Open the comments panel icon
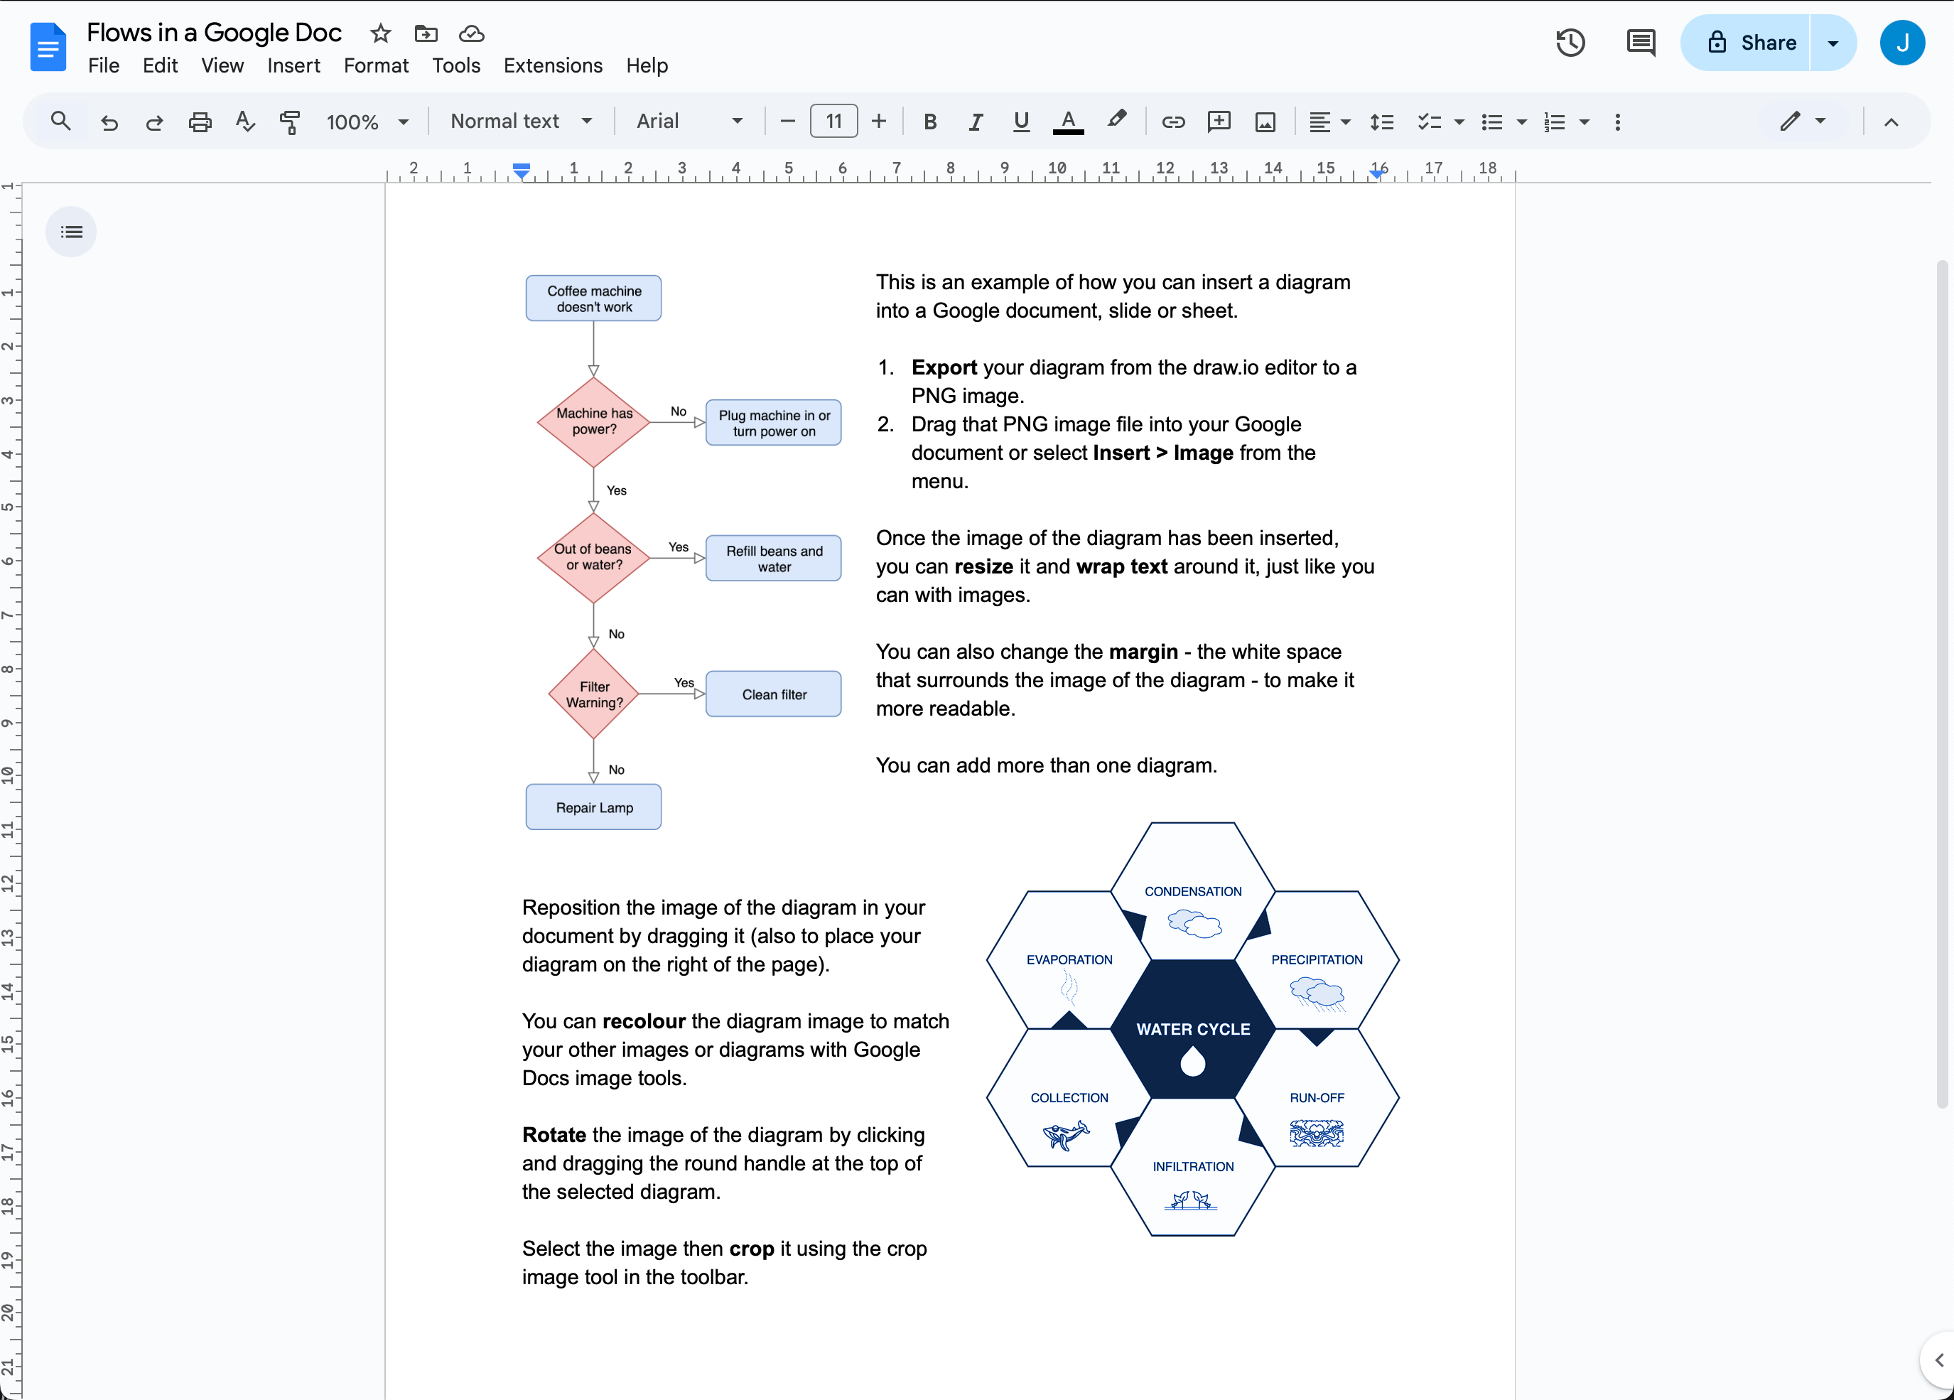1954x1400 pixels. pos(1641,42)
